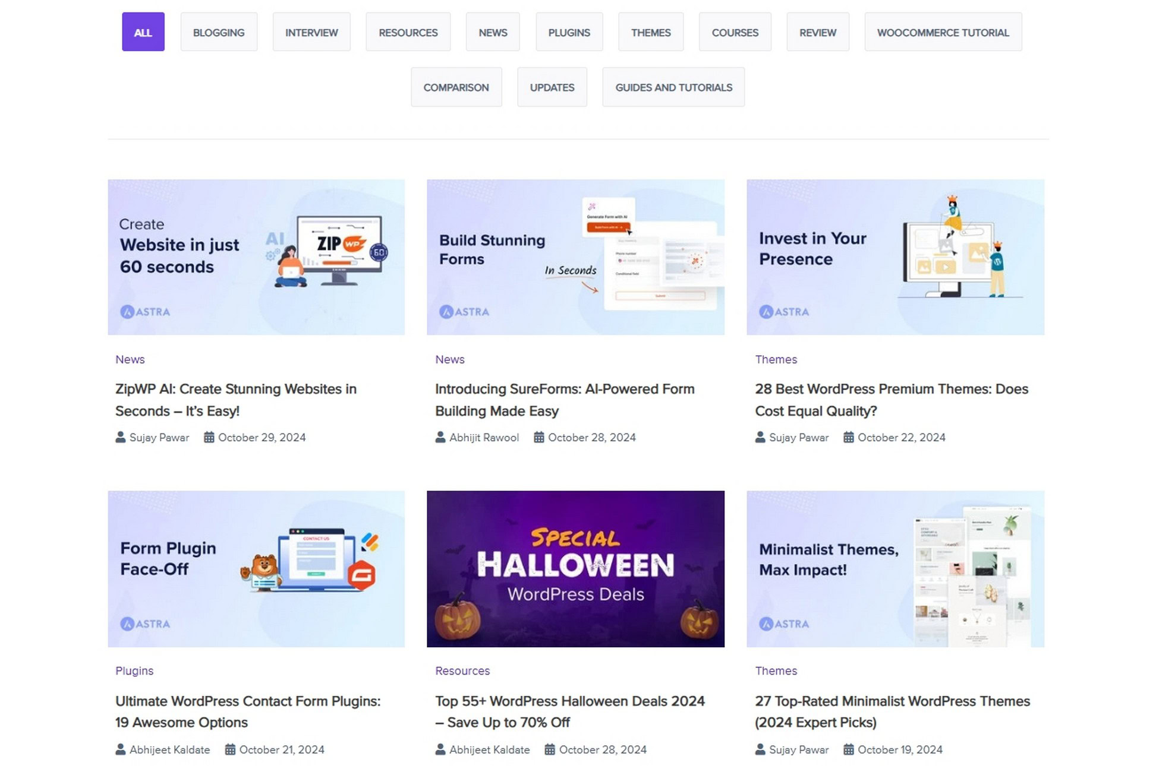The width and height of the screenshot is (1159, 766).
Task: Click the author icon beside Abhijit Rawool
Action: tap(440, 438)
